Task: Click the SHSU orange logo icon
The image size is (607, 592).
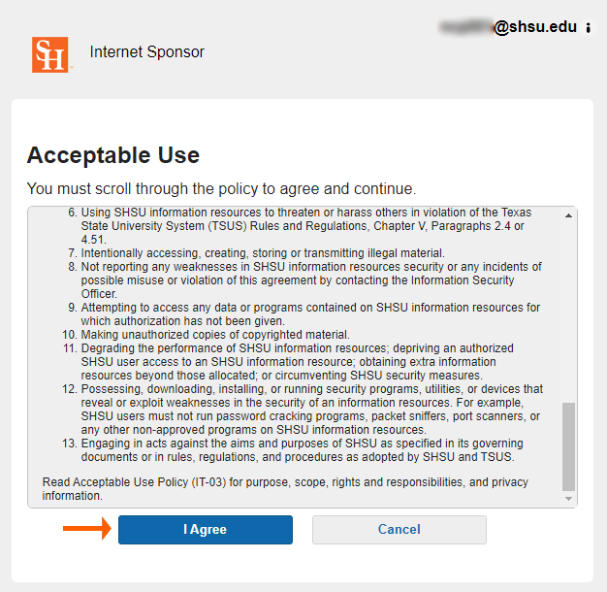Action: (50, 54)
